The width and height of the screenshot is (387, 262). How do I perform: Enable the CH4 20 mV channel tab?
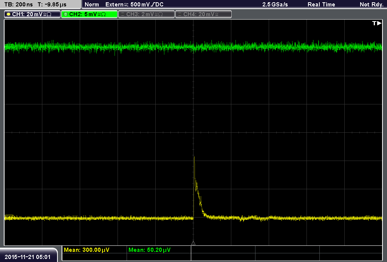(203, 14)
